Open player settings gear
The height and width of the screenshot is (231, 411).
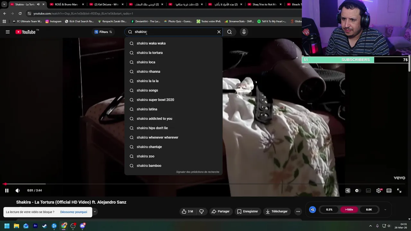(379, 191)
